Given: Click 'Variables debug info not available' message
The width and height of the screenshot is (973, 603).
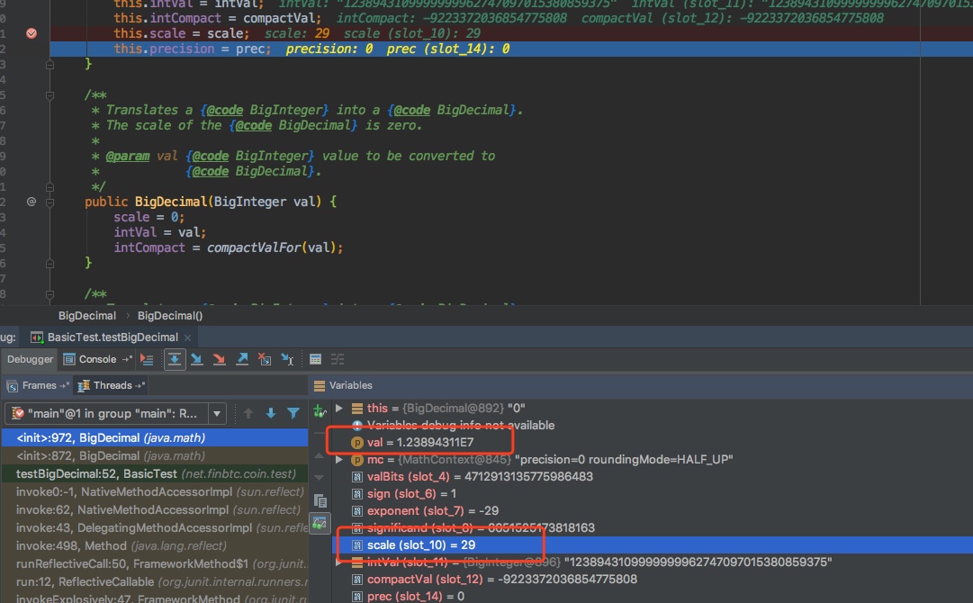Looking at the screenshot, I should [461, 426].
